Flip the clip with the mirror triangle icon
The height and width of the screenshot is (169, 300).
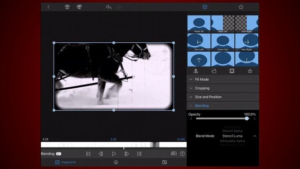pos(195,71)
